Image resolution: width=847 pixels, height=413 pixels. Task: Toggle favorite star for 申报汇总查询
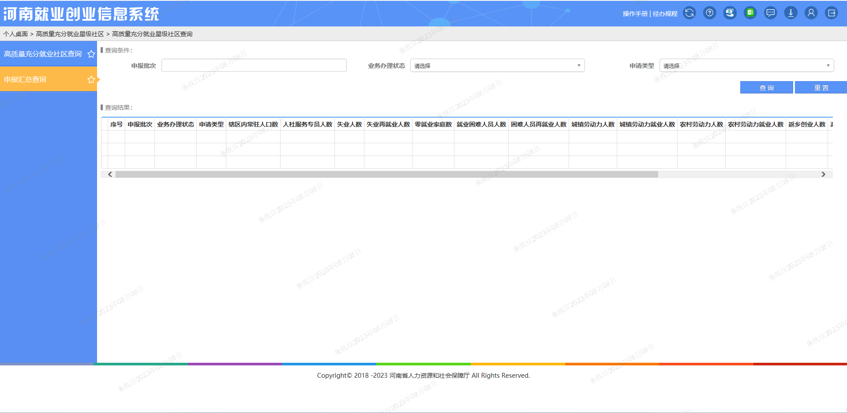(91, 80)
